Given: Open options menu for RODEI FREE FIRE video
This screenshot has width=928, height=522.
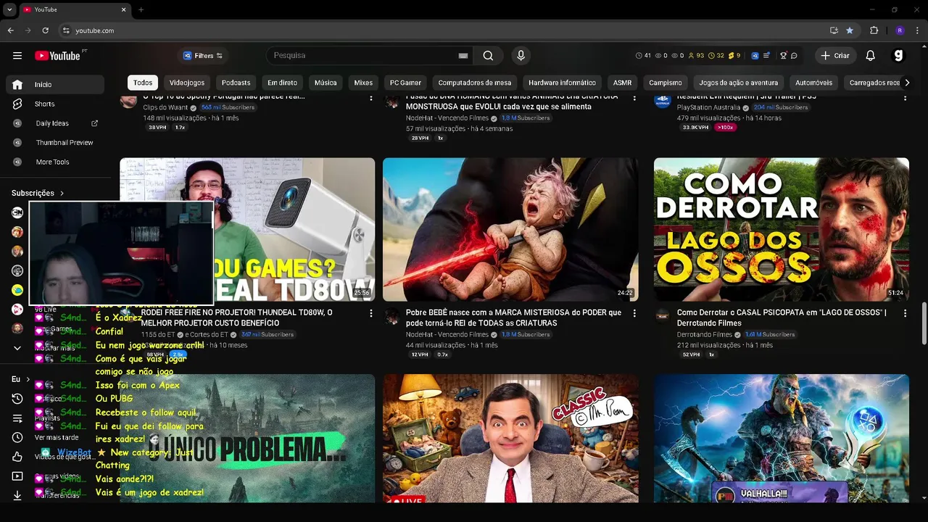Looking at the screenshot, I should (370, 313).
